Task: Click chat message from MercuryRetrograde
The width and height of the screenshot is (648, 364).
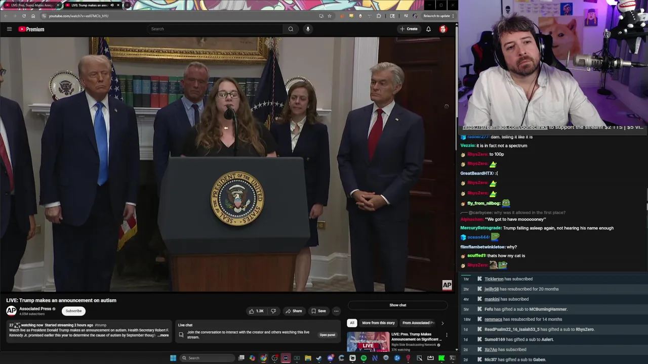Action: click(537, 228)
